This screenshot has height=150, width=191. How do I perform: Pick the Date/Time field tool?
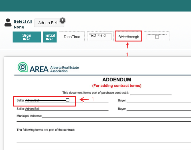tap(72, 37)
